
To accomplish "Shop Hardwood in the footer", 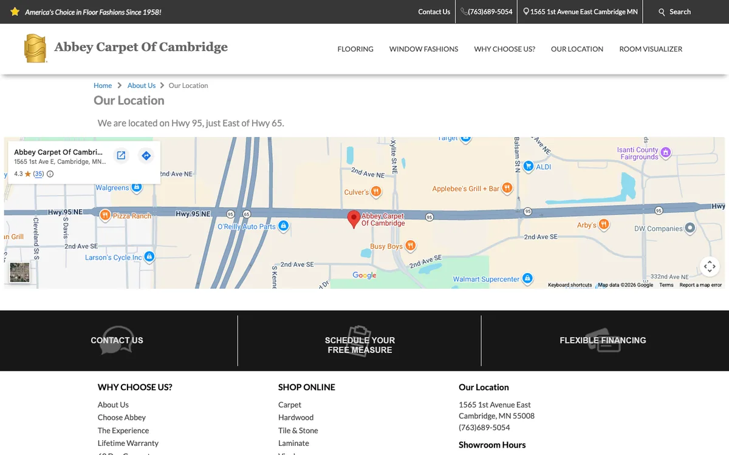I will (296, 417).
